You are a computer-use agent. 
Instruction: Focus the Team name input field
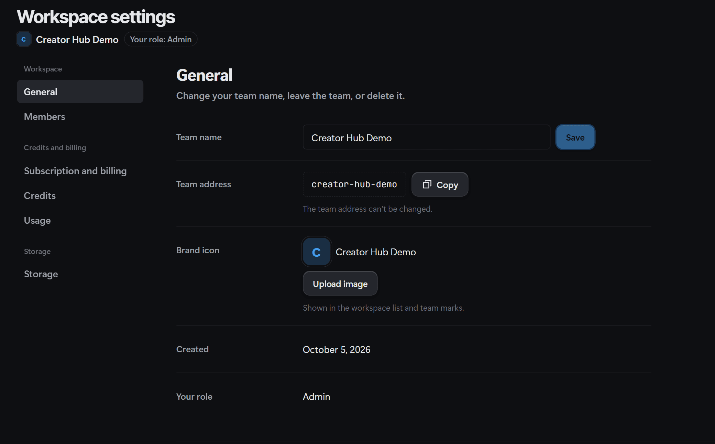426,137
